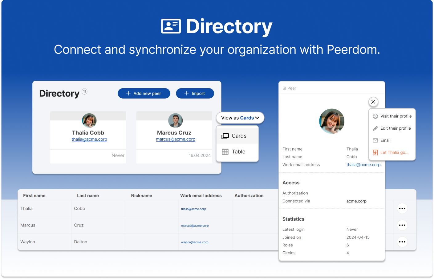Click the Cards view icon in dropdown
Image resolution: width=434 pixels, height=279 pixels.
225,136
